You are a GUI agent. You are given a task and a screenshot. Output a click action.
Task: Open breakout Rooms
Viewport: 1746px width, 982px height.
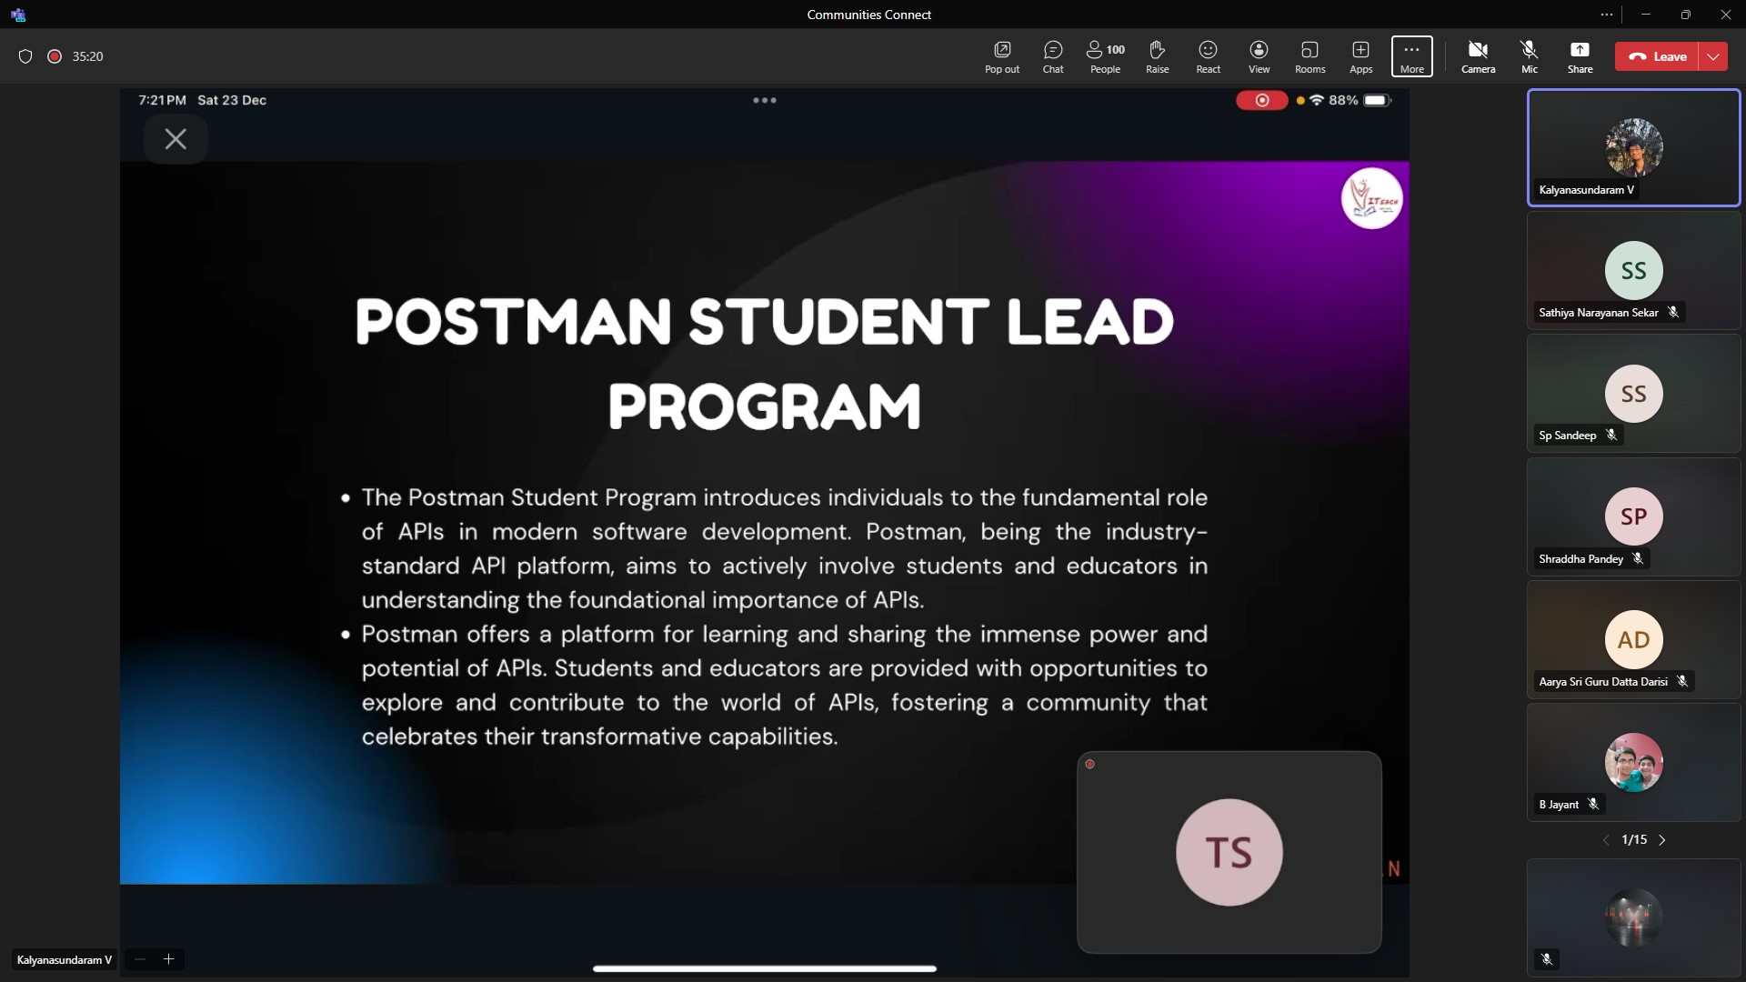coord(1309,56)
